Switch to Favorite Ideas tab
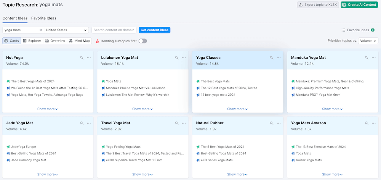Viewport: 381px width, 180px height. [x=44, y=18]
